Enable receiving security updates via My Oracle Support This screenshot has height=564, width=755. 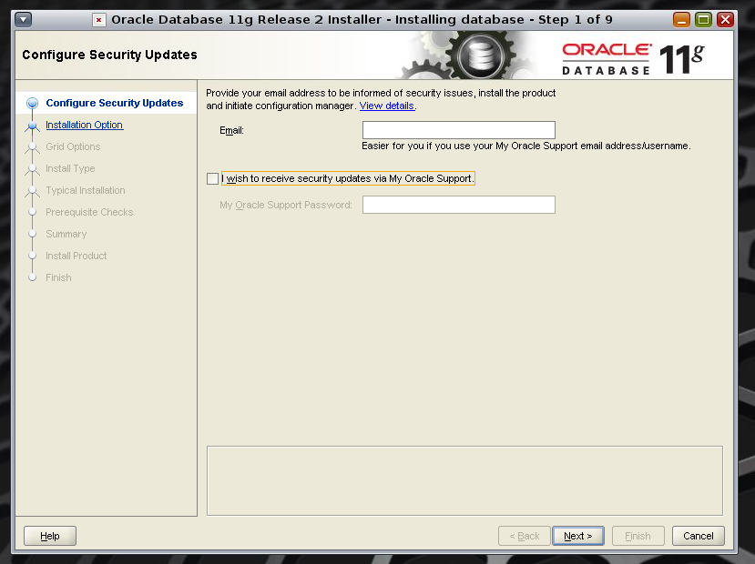(x=212, y=178)
